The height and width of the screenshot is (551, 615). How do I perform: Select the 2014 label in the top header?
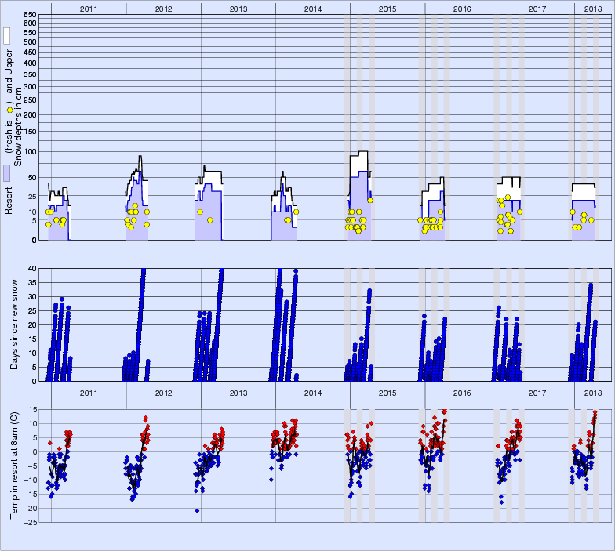[313, 9]
